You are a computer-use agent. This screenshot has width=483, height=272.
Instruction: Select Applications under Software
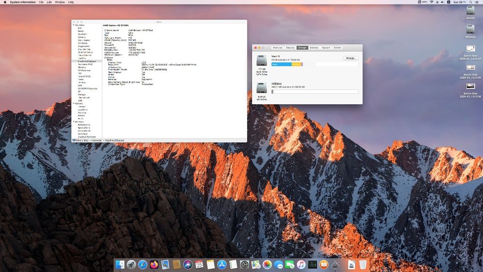click(x=84, y=128)
